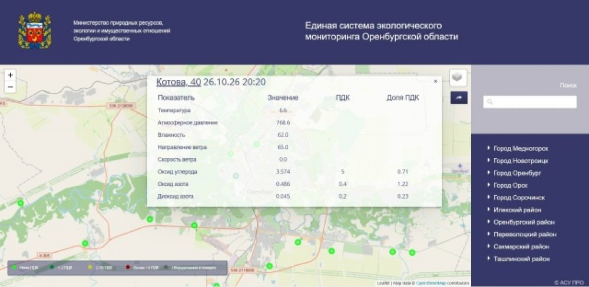Click the Orenburg region coat of arms
This screenshot has width=589, height=287.
(x=35, y=30)
